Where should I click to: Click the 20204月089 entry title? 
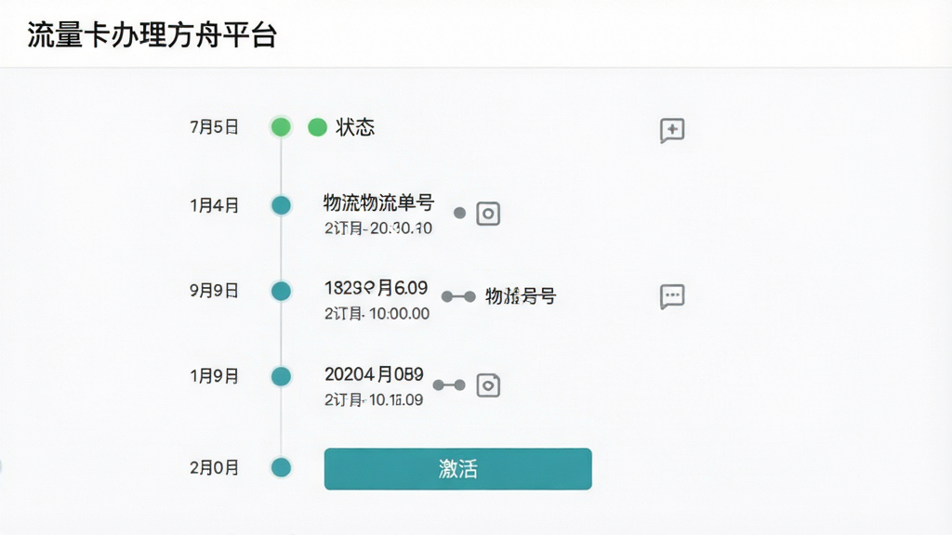click(374, 374)
